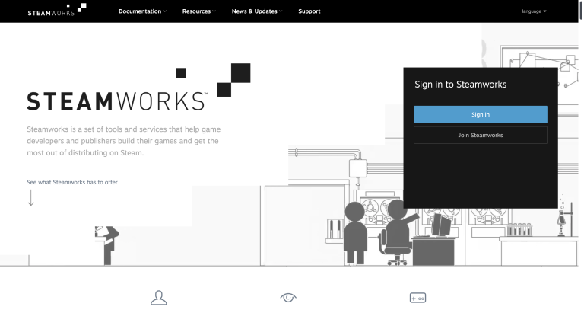
Task: Click the page's vertical scrollbar
Action: click(581, 152)
